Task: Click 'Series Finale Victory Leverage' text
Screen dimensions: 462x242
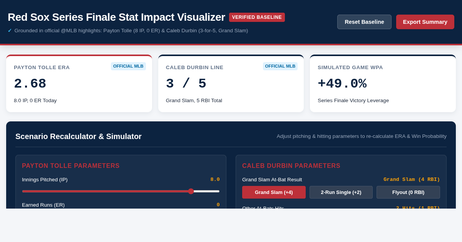Action: coord(353,101)
